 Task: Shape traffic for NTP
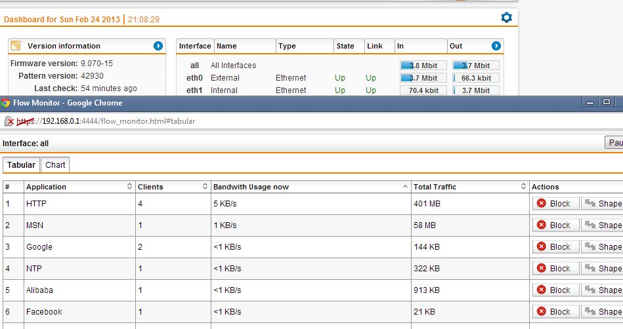(602, 268)
